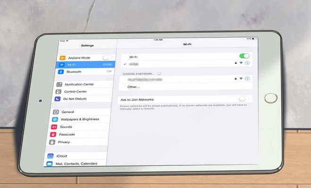Open Do Not Disturb settings
Screen dimensions: 311x188
point(82,98)
